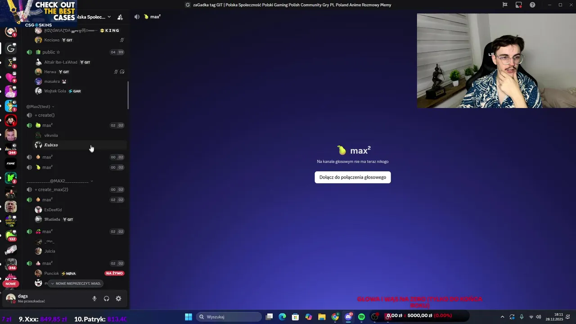Screen dimensions: 576x324
Task: Click Wi-Fi network tray icon
Action: click(x=531, y=317)
